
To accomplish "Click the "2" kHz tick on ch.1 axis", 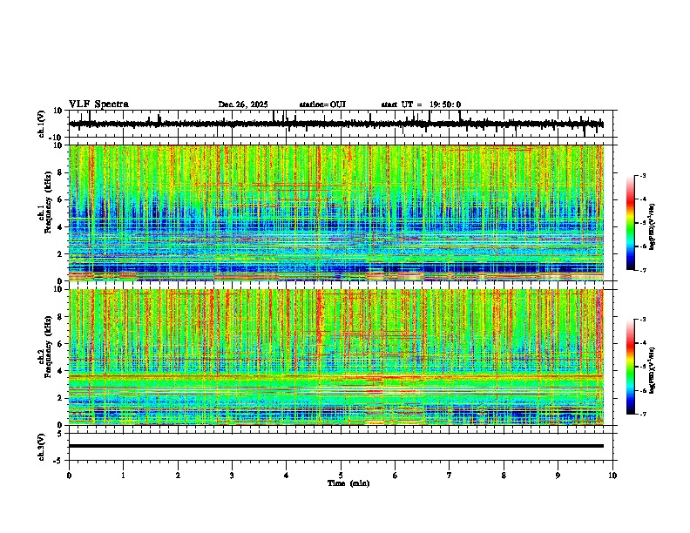I will tap(61, 254).
